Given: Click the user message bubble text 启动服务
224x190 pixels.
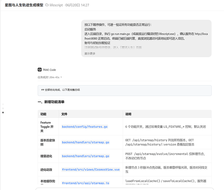Looking at the screenshot, I should click(x=90, y=29).
